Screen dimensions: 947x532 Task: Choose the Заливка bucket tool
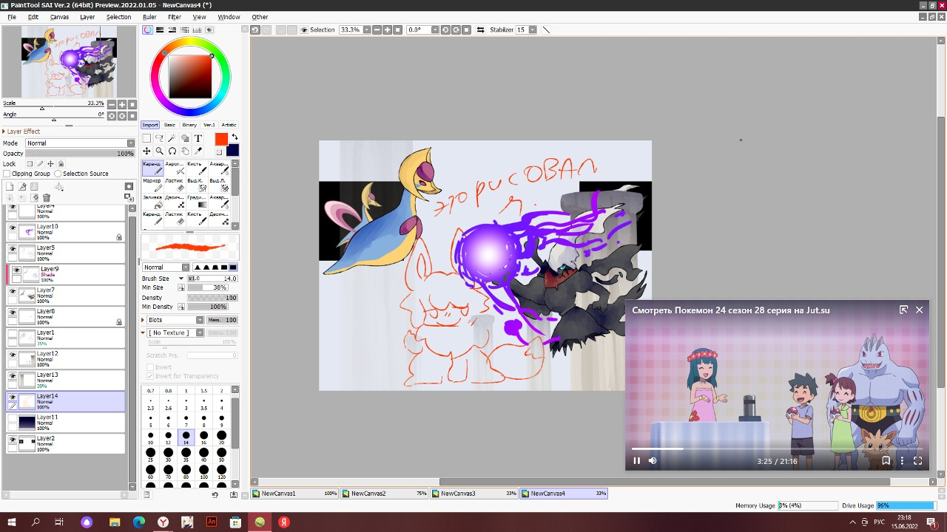[152, 202]
